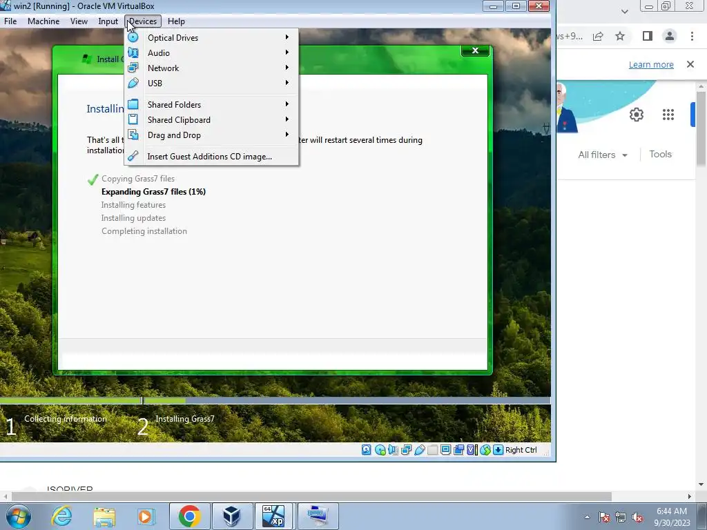The height and width of the screenshot is (530, 707).
Task: Click the wrench icon beside Insert Guest Additions
Action: [x=133, y=157]
